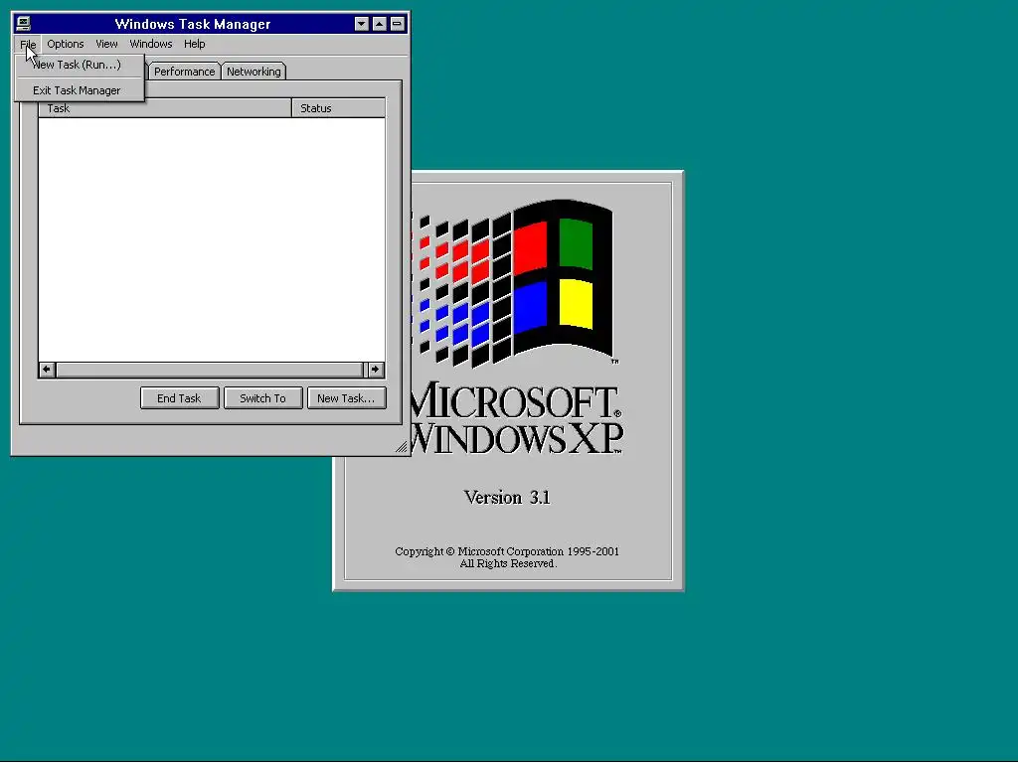Switch to the Networking tab
Screen dimensions: 1018x763
(x=254, y=72)
